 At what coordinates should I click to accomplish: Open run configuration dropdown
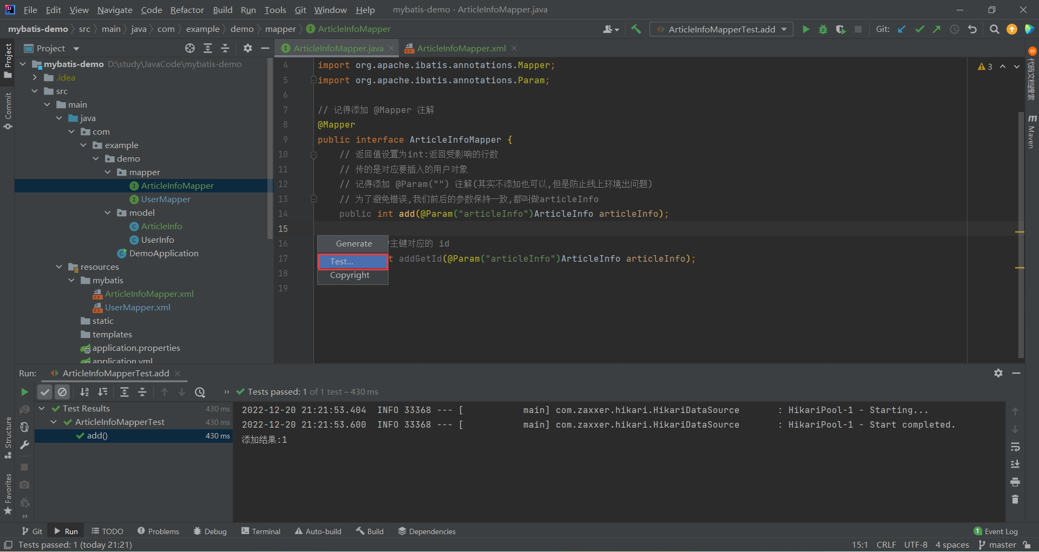(x=721, y=29)
